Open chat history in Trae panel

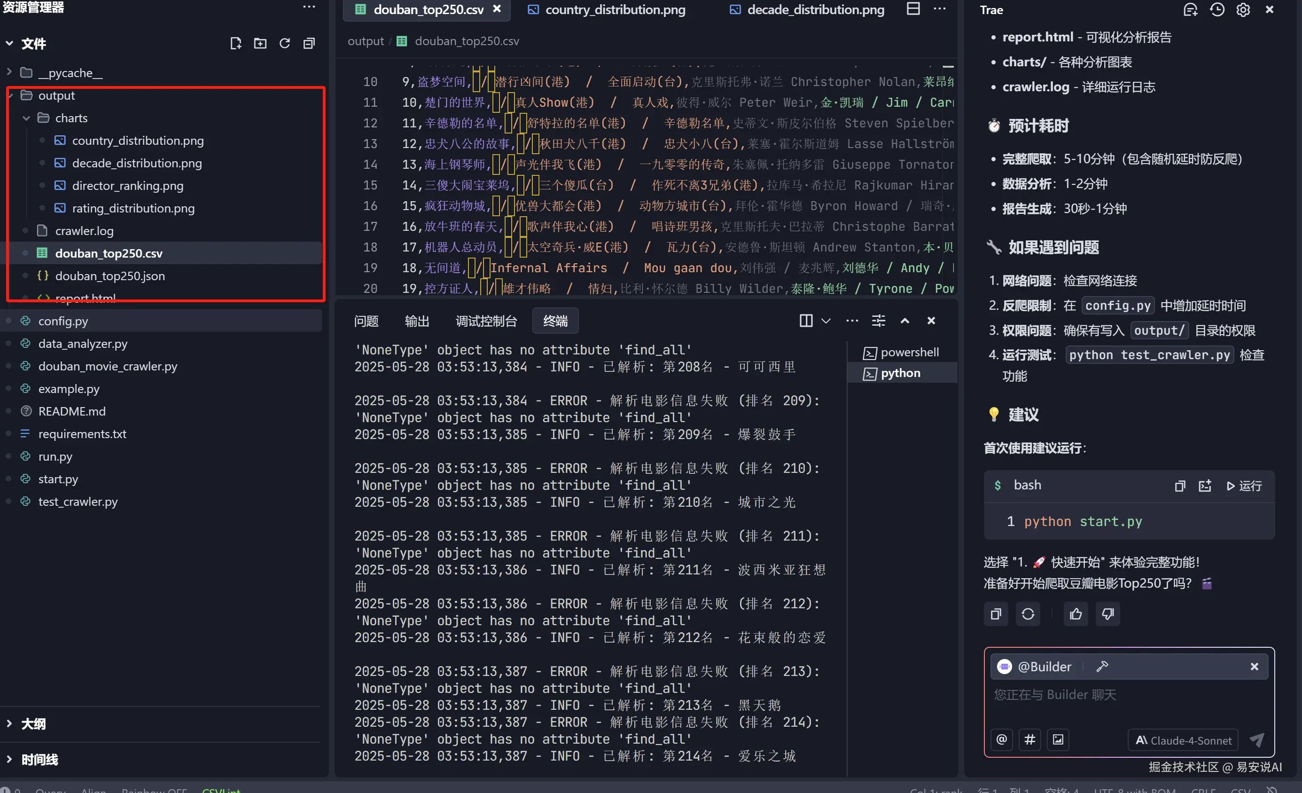coord(1217,9)
